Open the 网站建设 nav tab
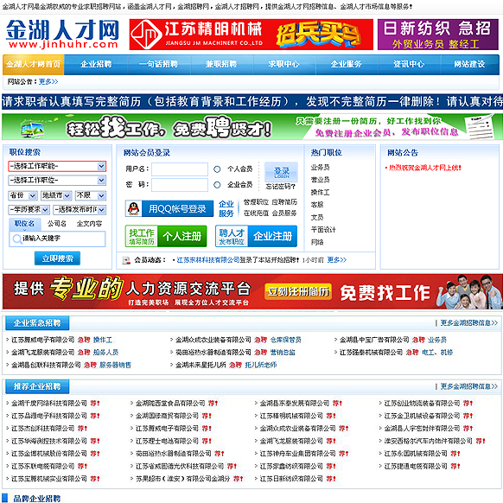Image resolution: width=503 pixels, height=503 pixels. coord(469,64)
